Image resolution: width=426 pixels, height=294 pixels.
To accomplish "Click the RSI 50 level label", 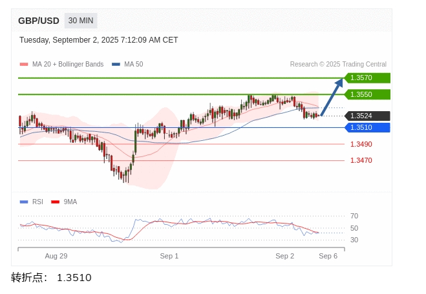I will pos(354,228).
